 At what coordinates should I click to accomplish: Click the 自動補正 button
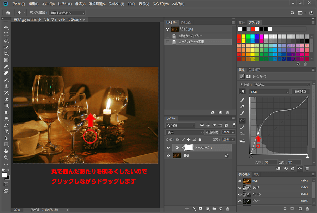(x=300, y=92)
